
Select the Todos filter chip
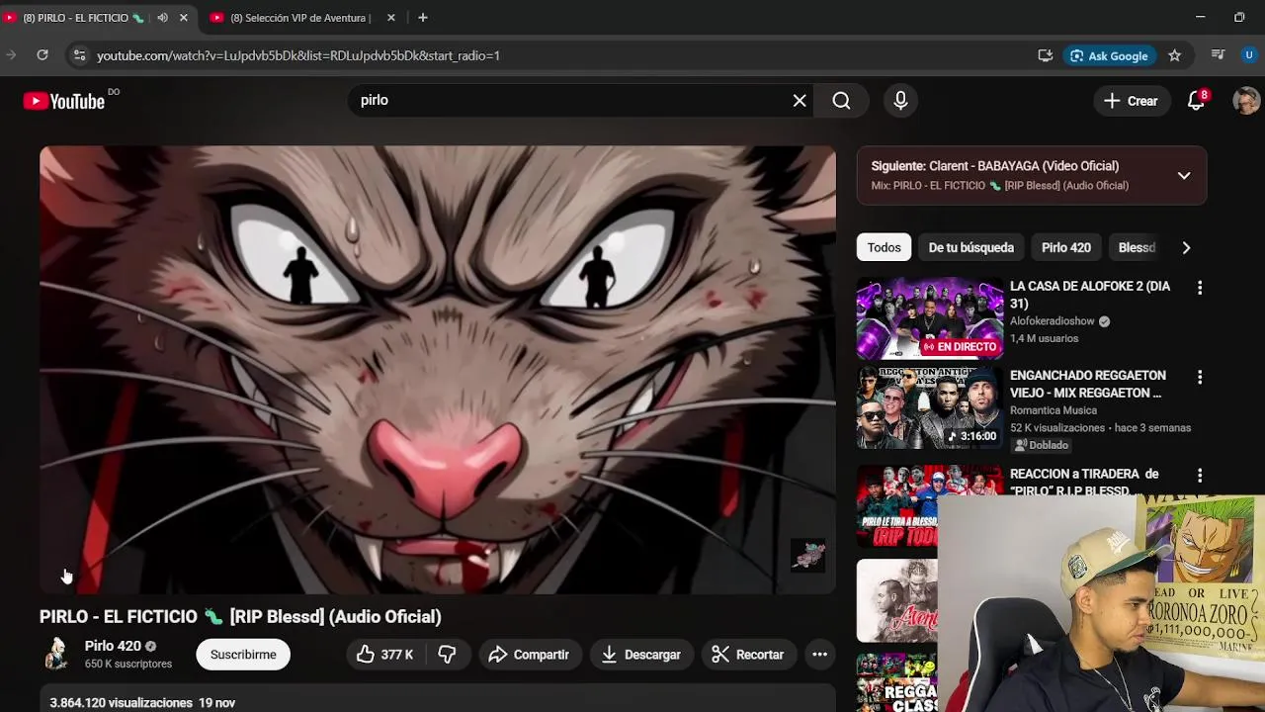[884, 247]
